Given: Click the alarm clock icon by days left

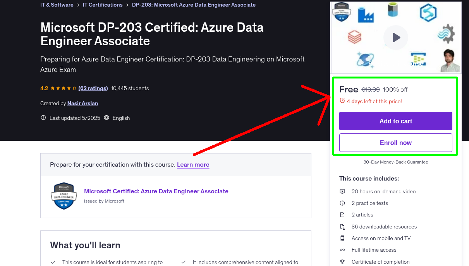Looking at the screenshot, I should (342, 101).
